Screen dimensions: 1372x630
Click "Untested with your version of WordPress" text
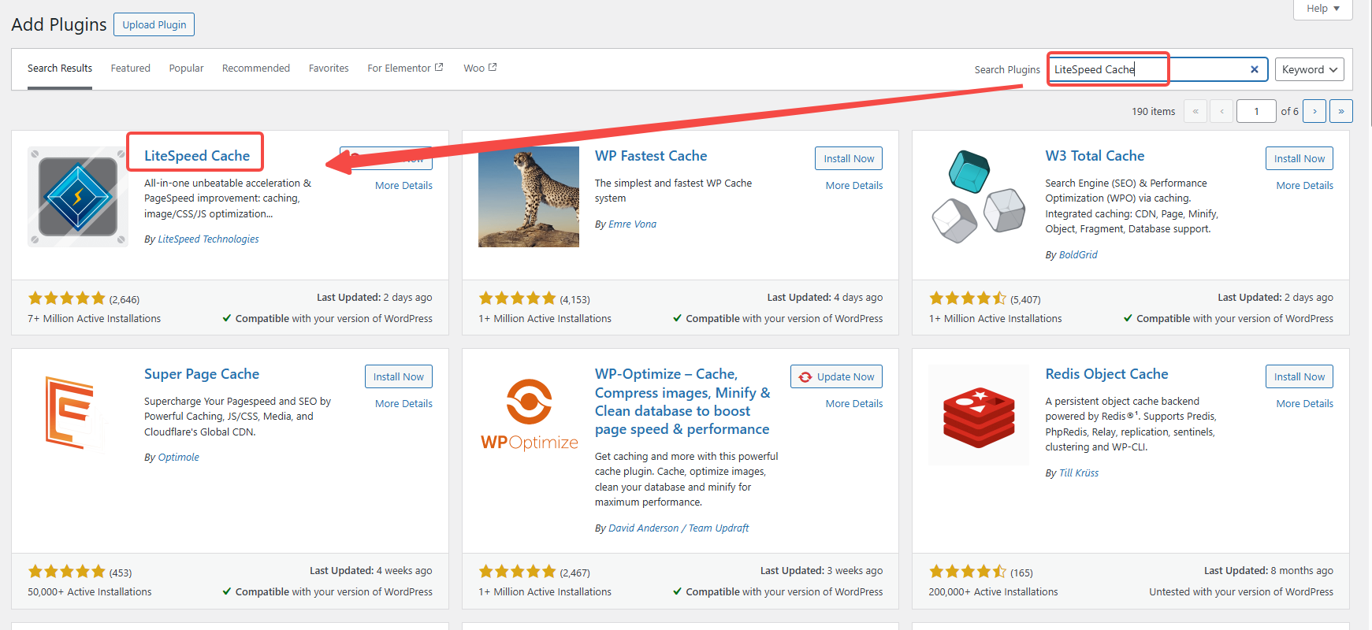click(x=1241, y=592)
